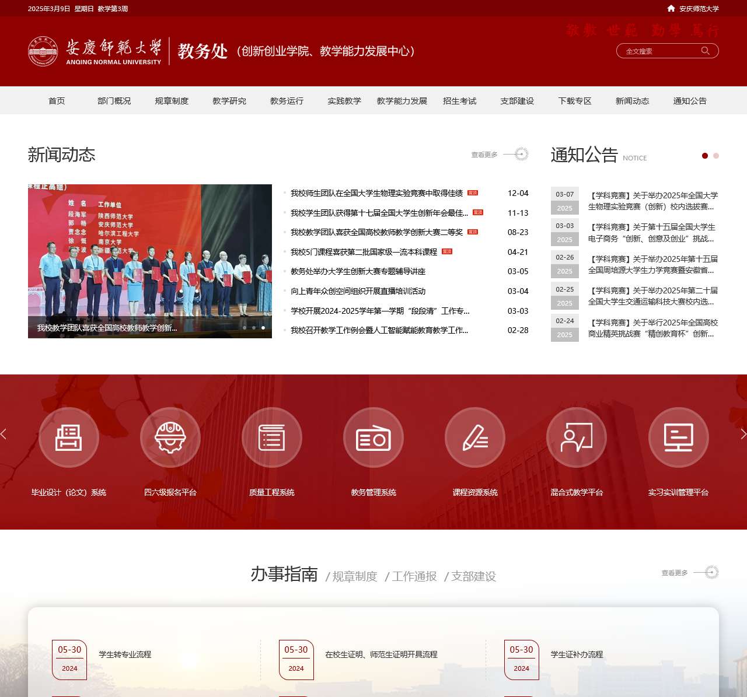
Task: Open the news slideshow image
Action: (150, 261)
